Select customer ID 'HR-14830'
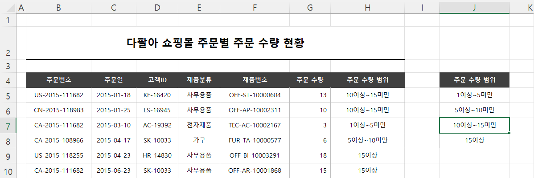Image resolution: width=534 pixels, height=178 pixels. pyautogui.click(x=157, y=156)
